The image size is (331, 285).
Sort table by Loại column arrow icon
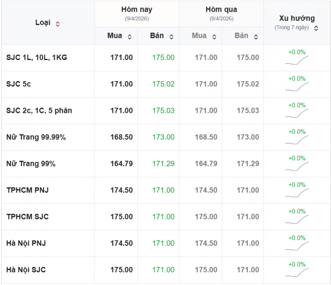(57, 24)
